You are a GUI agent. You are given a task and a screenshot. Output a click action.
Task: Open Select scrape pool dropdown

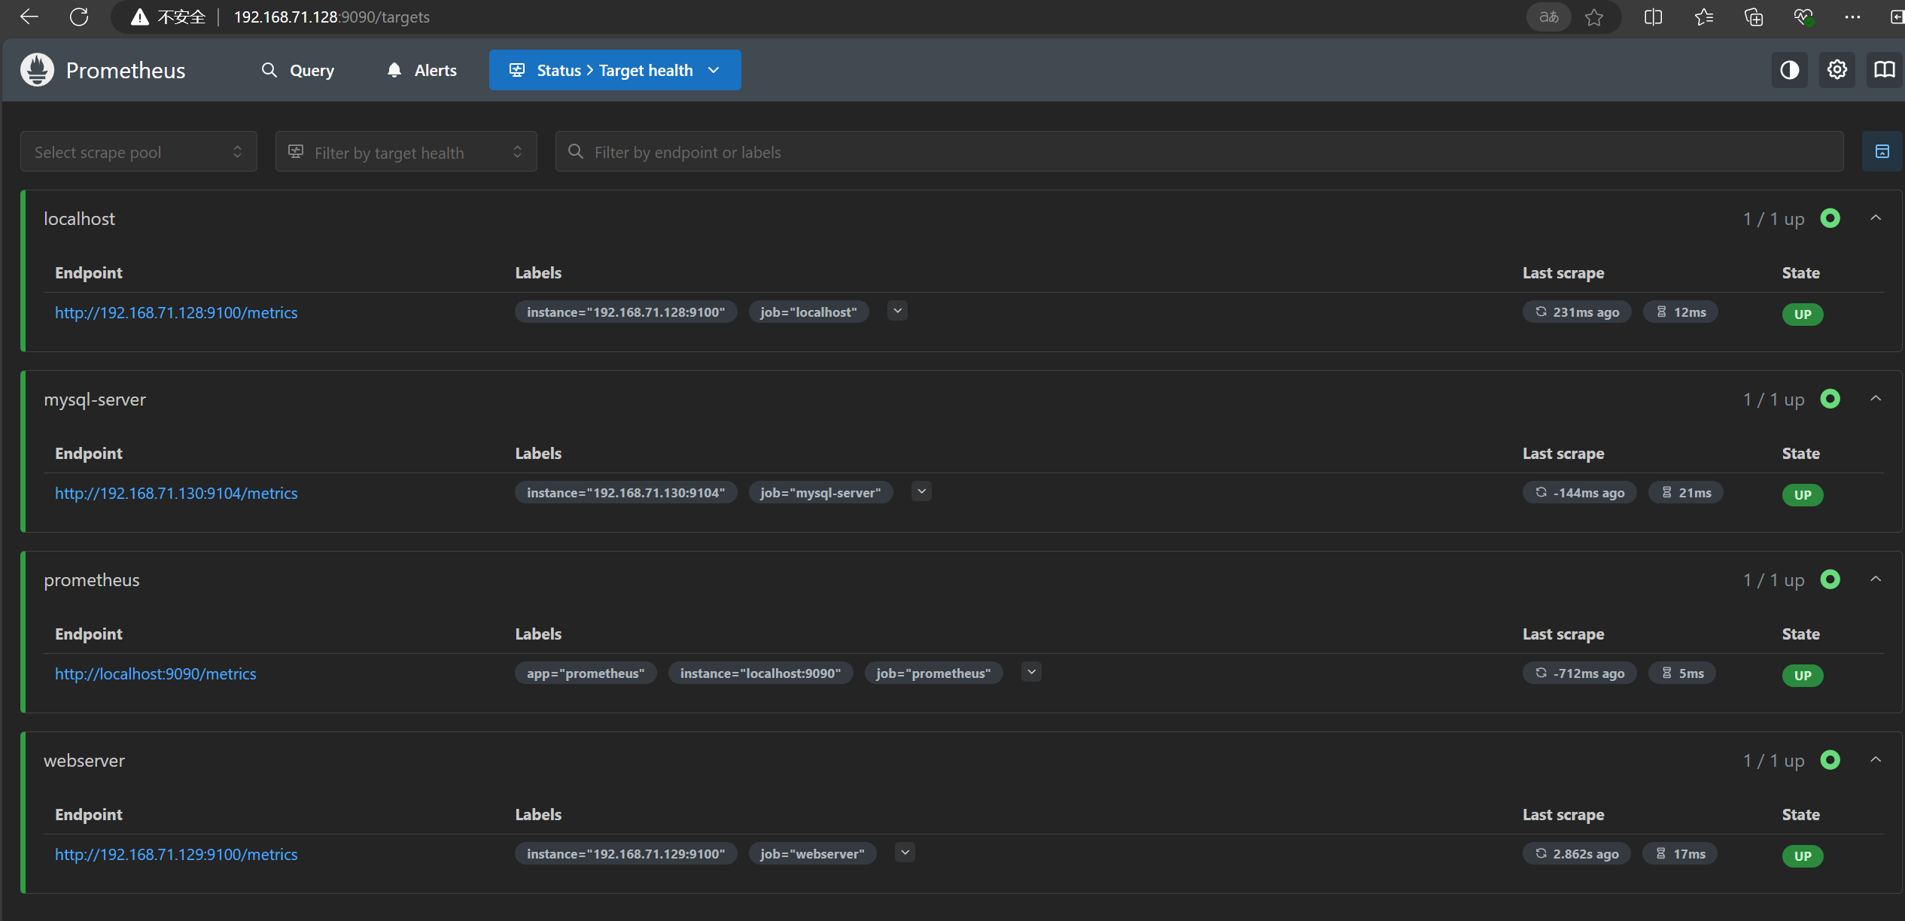pos(138,151)
